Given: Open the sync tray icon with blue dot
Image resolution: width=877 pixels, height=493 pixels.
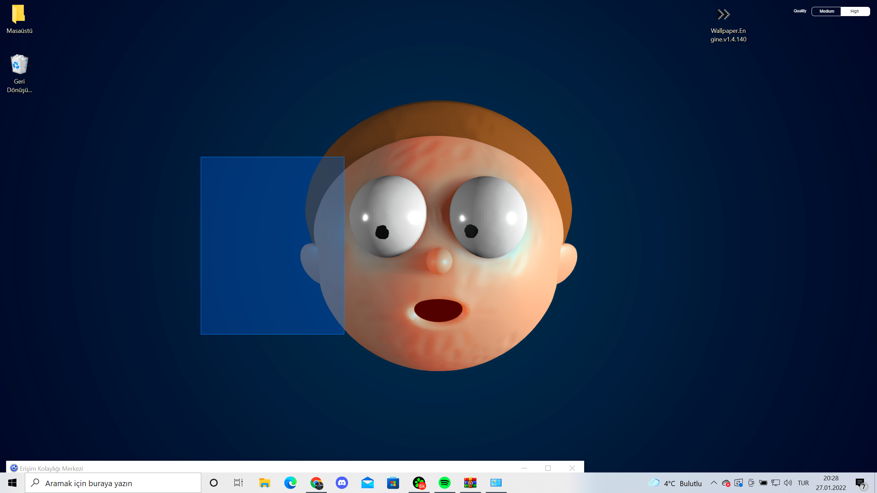Looking at the screenshot, I should coord(739,483).
